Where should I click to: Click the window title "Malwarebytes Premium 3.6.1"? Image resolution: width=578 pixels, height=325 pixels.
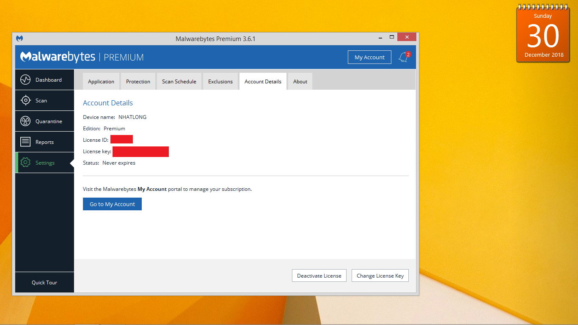click(215, 39)
